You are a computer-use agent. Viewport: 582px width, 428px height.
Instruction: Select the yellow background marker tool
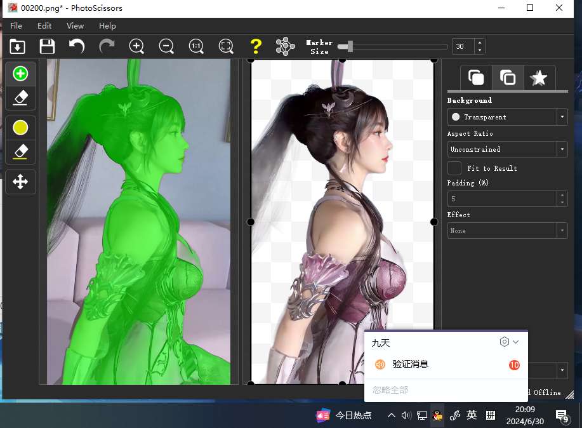tap(20, 128)
